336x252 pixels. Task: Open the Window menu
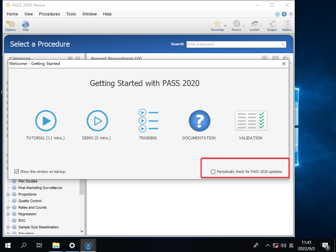tap(90, 14)
